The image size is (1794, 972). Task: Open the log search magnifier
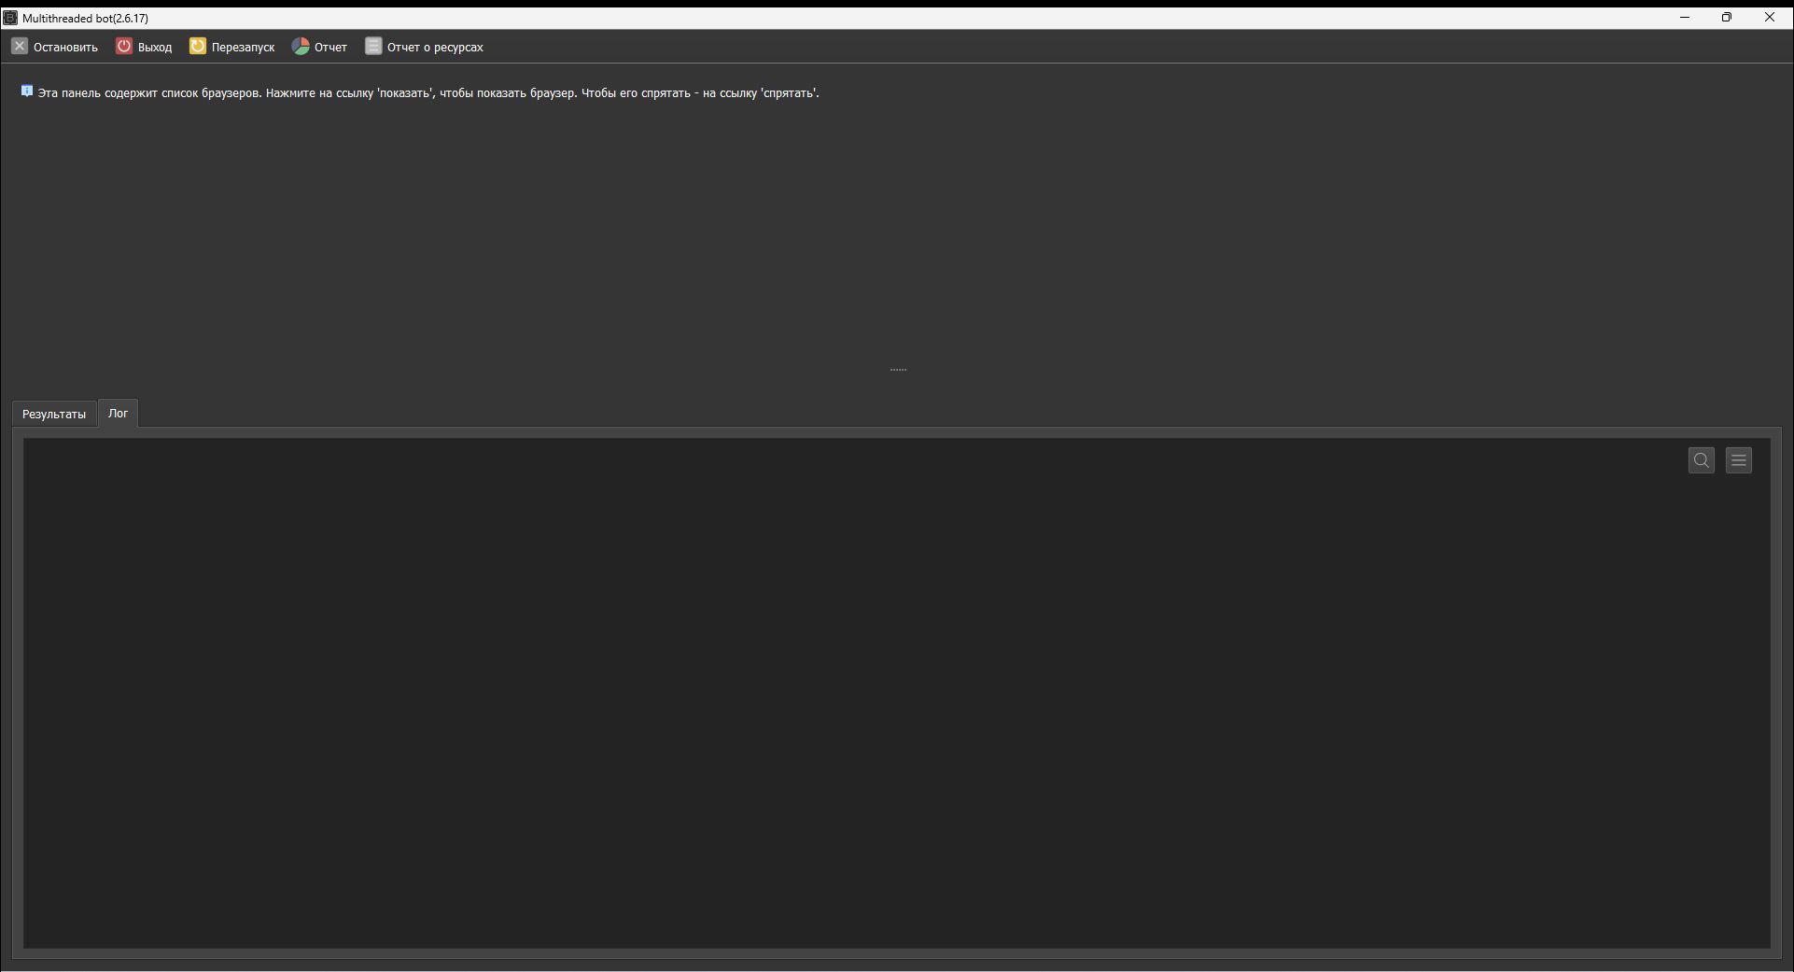click(x=1701, y=460)
